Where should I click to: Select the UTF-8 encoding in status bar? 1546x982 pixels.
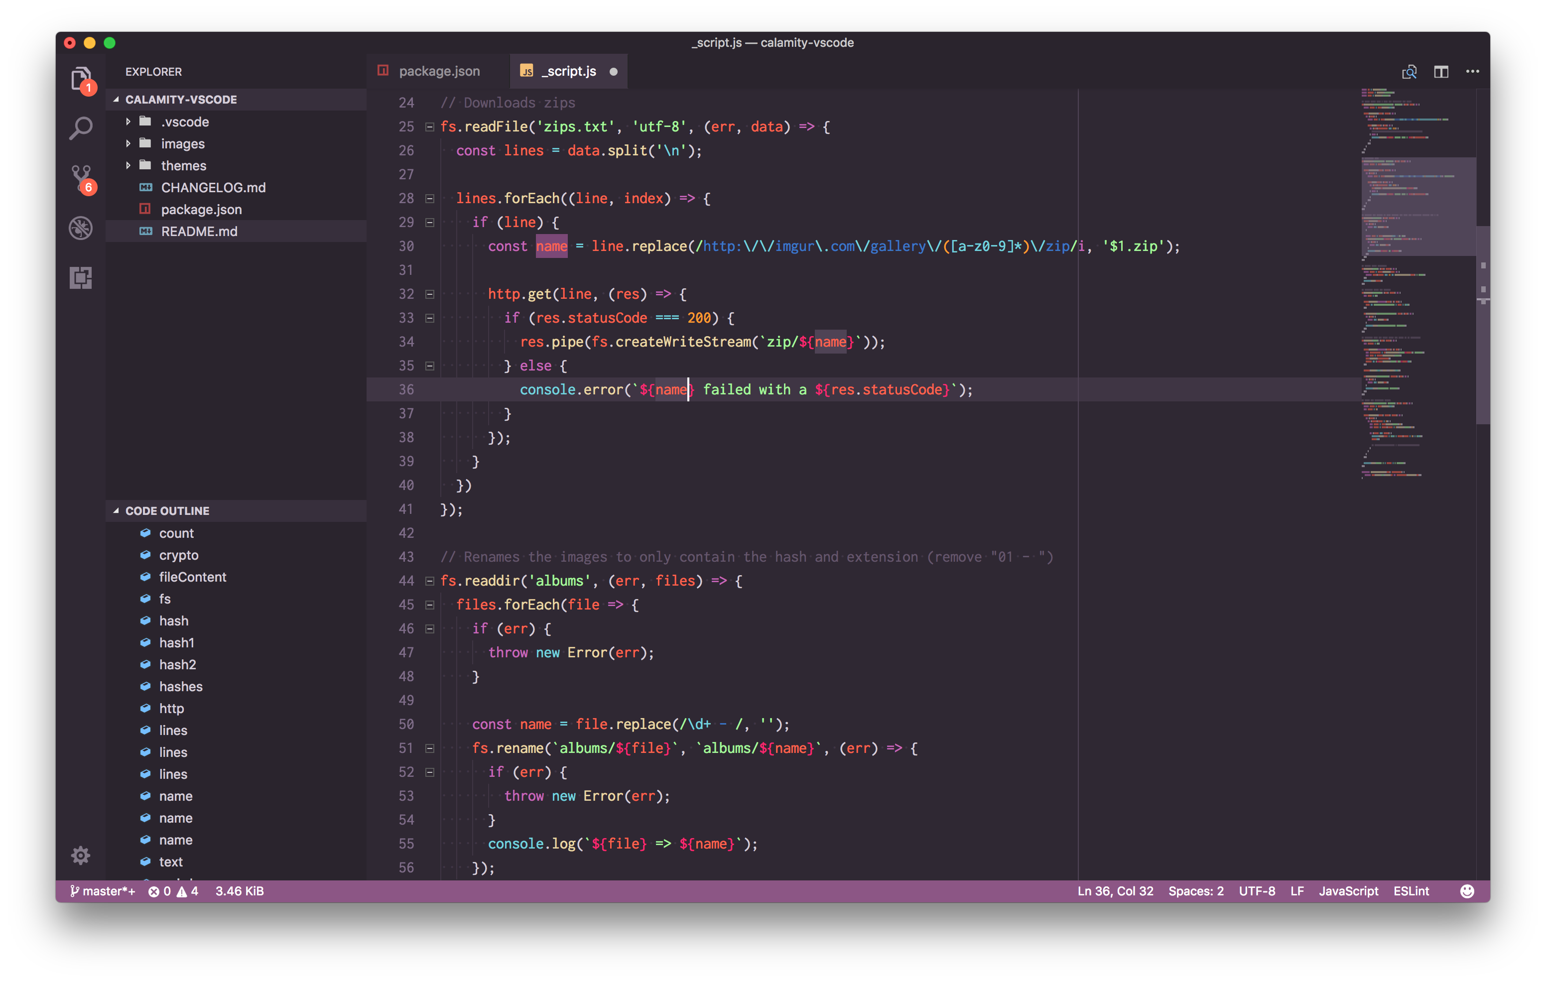pyautogui.click(x=1259, y=891)
